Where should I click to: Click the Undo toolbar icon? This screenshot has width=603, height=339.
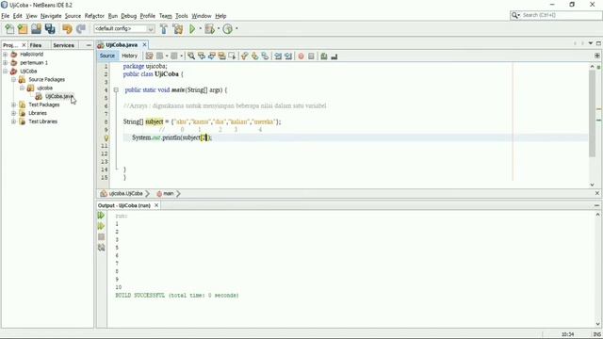pos(67,29)
